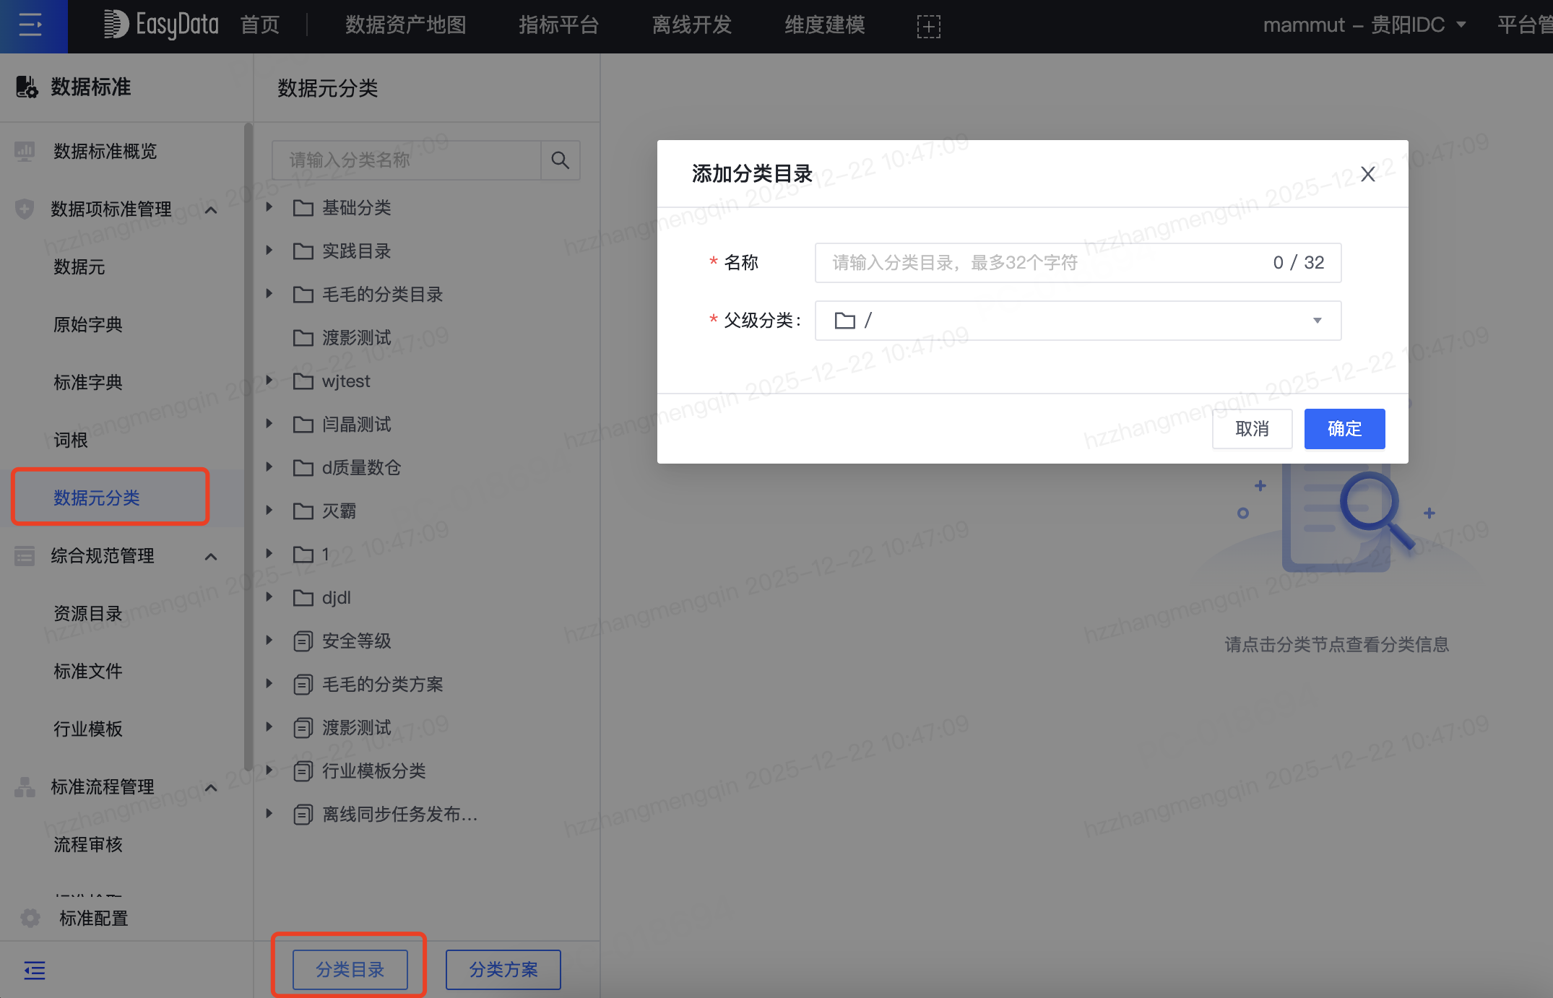Click the hamburger menu icon in top bar

[30, 25]
